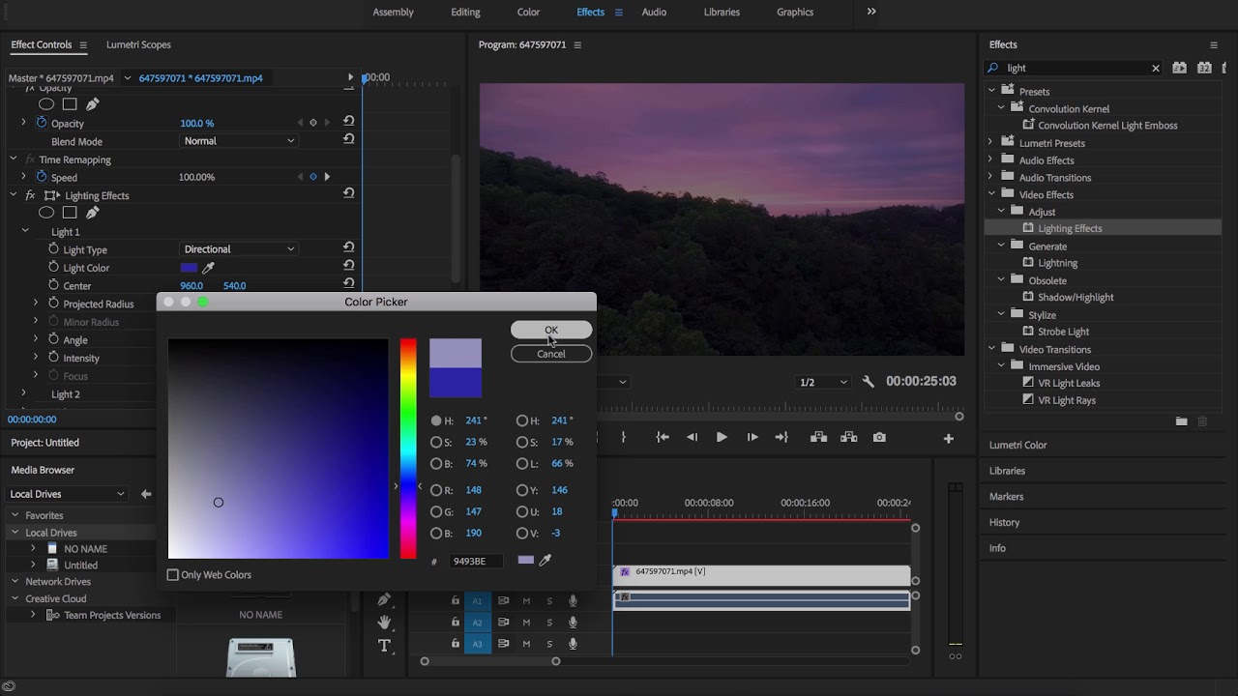Open the wrench settings in Program monitor

pos(868,382)
